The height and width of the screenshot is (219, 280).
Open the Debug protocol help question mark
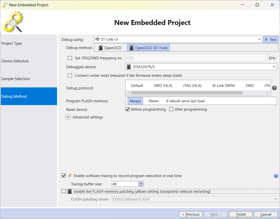pyautogui.click(x=274, y=88)
